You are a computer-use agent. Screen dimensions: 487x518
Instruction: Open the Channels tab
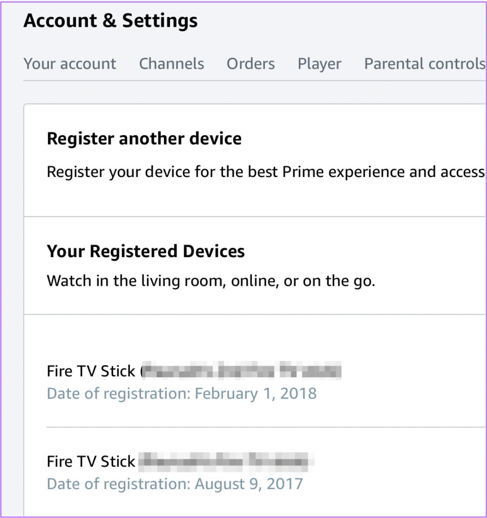pos(171,64)
